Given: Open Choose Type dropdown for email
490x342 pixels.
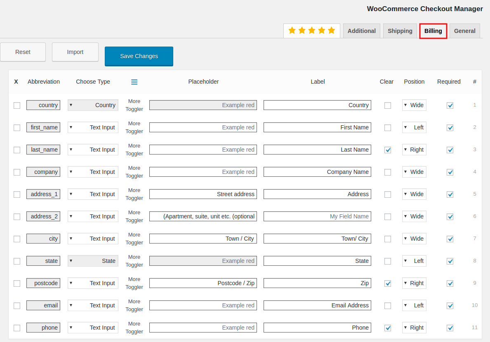Looking at the screenshot, I should [x=93, y=305].
